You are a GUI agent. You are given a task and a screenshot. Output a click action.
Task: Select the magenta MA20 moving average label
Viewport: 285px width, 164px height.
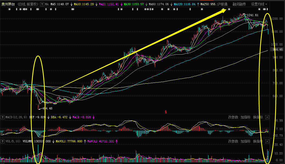109,4
